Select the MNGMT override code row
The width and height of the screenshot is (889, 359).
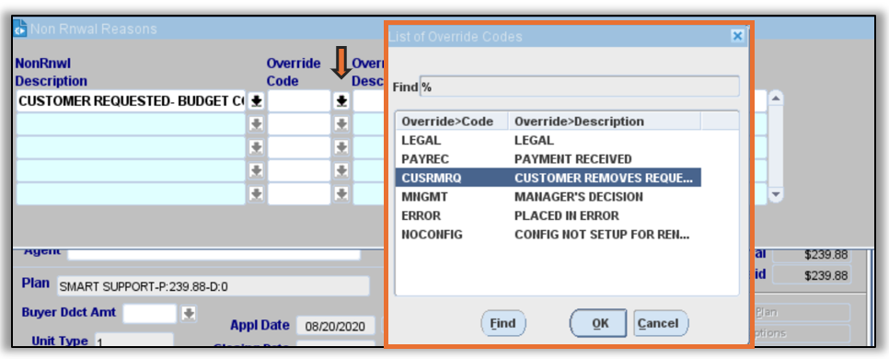(548, 197)
